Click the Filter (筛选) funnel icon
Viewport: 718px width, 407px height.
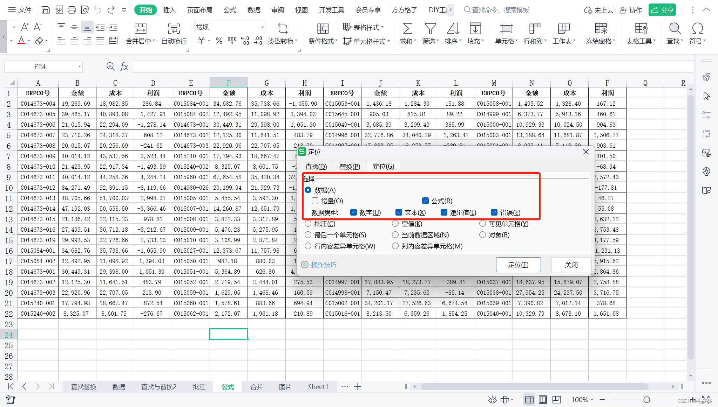430,29
